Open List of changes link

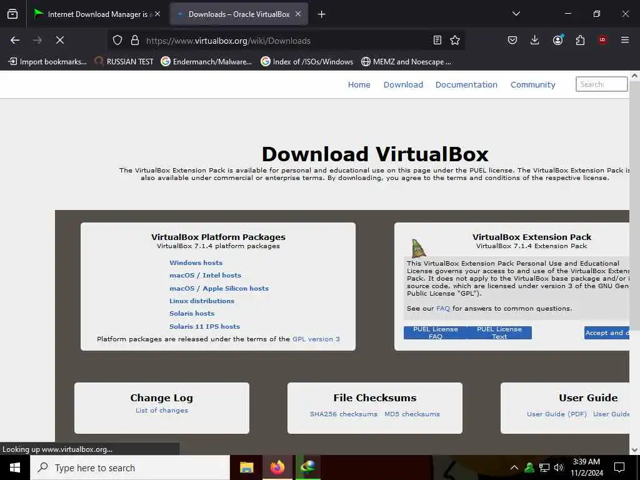click(x=162, y=411)
